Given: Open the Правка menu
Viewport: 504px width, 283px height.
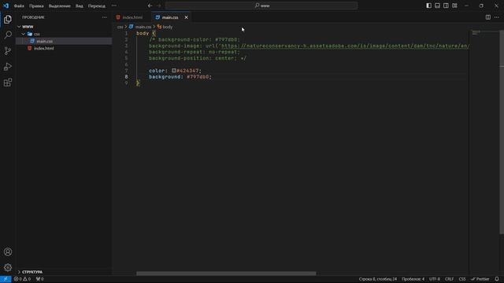Looking at the screenshot, I should pyautogui.click(x=36, y=6).
